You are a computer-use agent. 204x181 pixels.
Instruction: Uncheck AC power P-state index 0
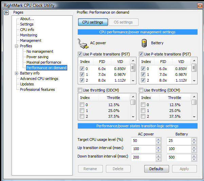pyautogui.click(x=82, y=69)
